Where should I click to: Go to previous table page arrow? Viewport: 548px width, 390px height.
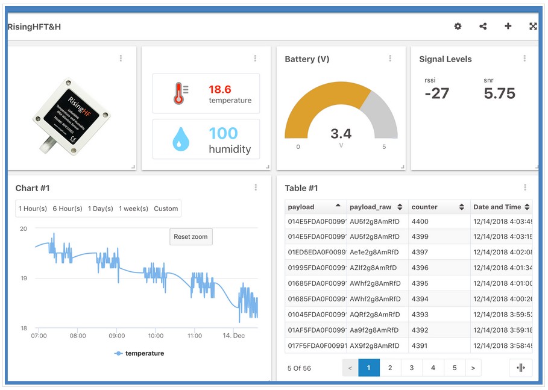coord(350,368)
